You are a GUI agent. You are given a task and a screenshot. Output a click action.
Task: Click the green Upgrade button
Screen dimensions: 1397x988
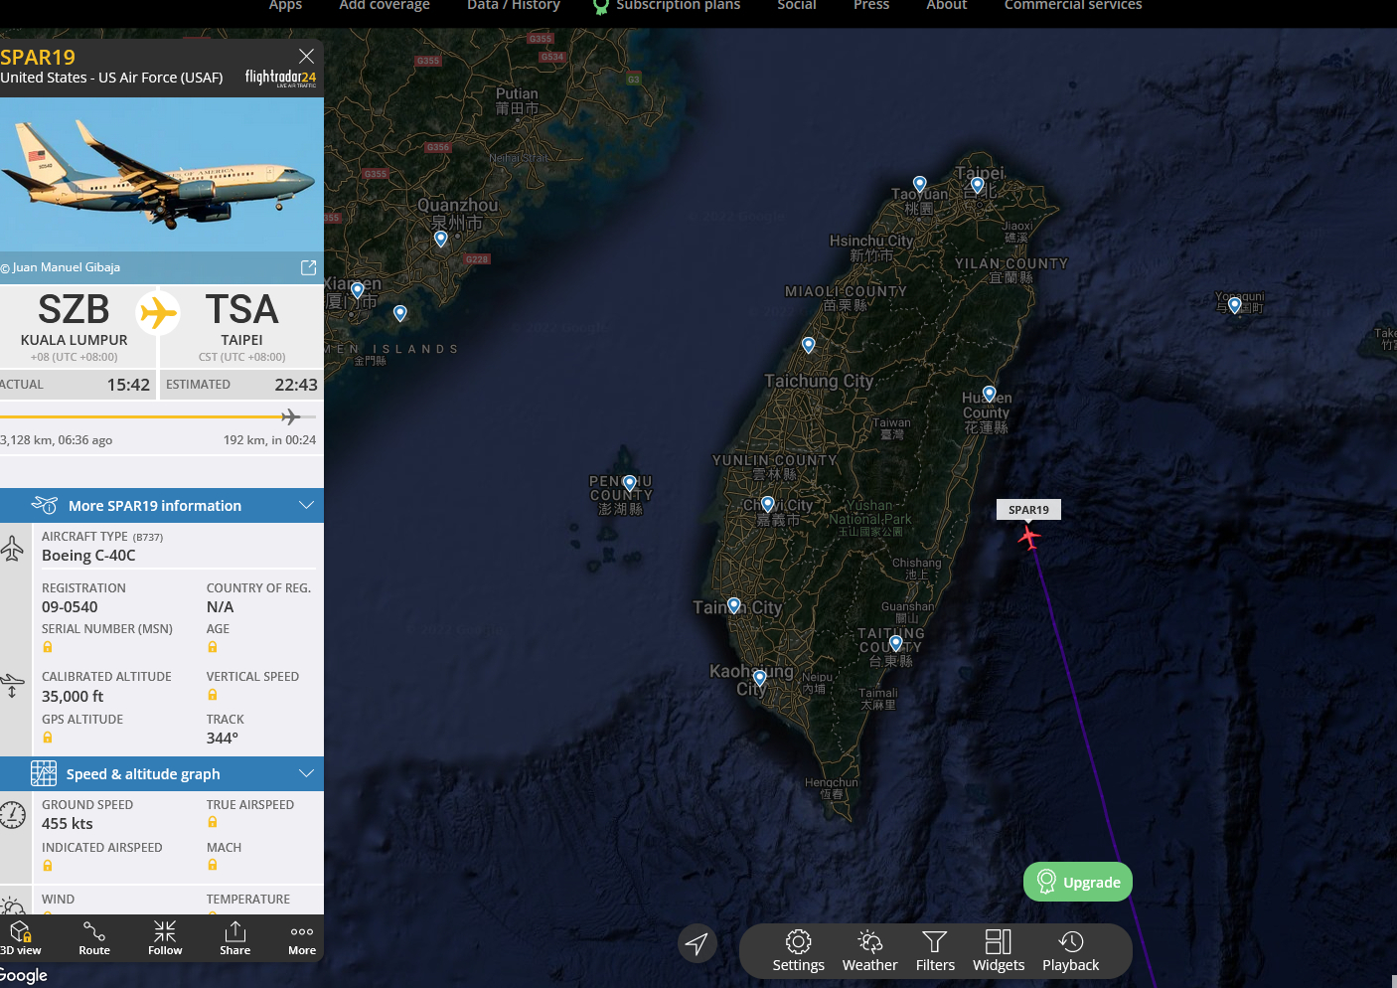1078,882
